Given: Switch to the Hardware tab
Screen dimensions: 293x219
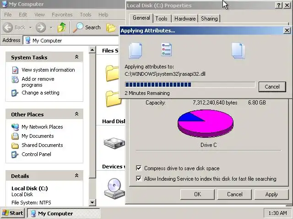Looking at the screenshot, I should pos(185,19).
